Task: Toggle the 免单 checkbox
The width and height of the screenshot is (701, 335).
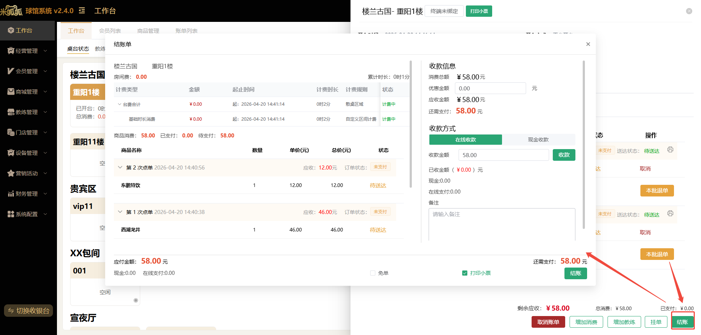Action: tap(373, 273)
